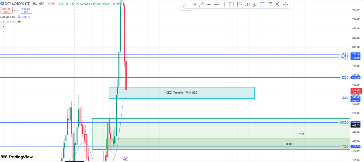This screenshot has height=162, width=364.
Task: Click the 960.00 price scale label
Action: [356, 10]
